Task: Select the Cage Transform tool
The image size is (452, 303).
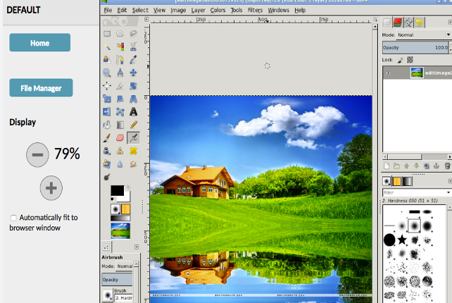Action: click(x=120, y=112)
